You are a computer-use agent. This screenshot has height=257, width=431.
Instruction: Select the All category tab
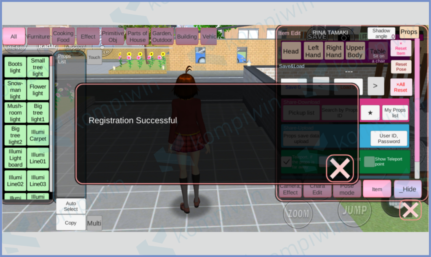14,36
